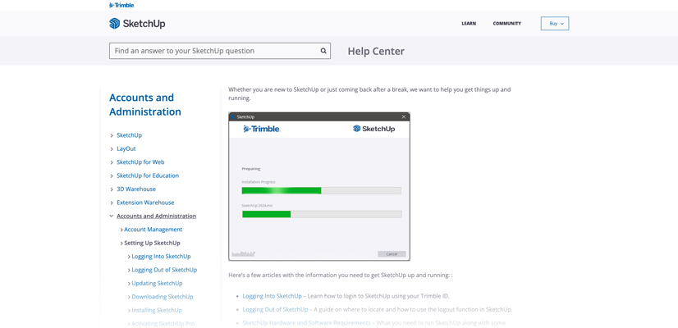Expand the 3D Warehouse chevron
The width and height of the screenshot is (678, 328).
[x=112, y=189]
